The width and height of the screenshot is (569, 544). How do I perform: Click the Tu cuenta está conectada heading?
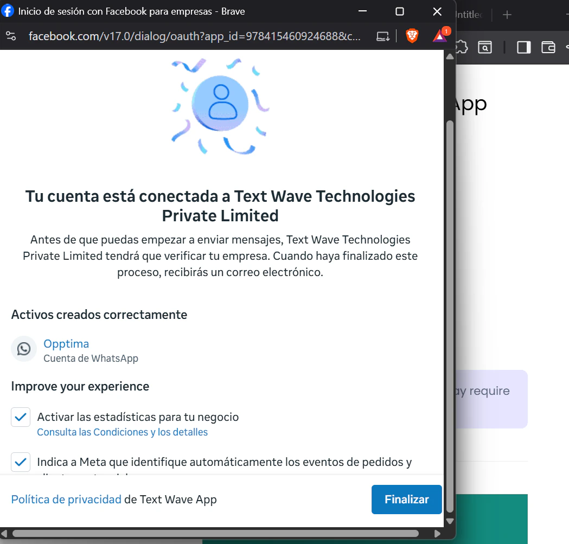[220, 206]
